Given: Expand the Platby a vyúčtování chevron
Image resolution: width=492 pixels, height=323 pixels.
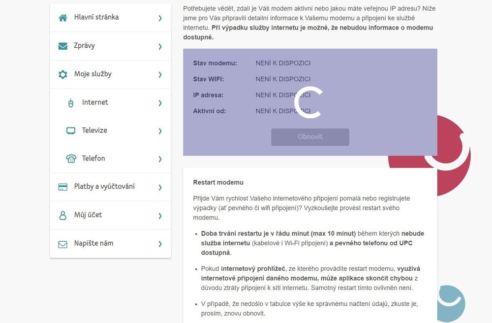Looking at the screenshot, I should tap(160, 188).
